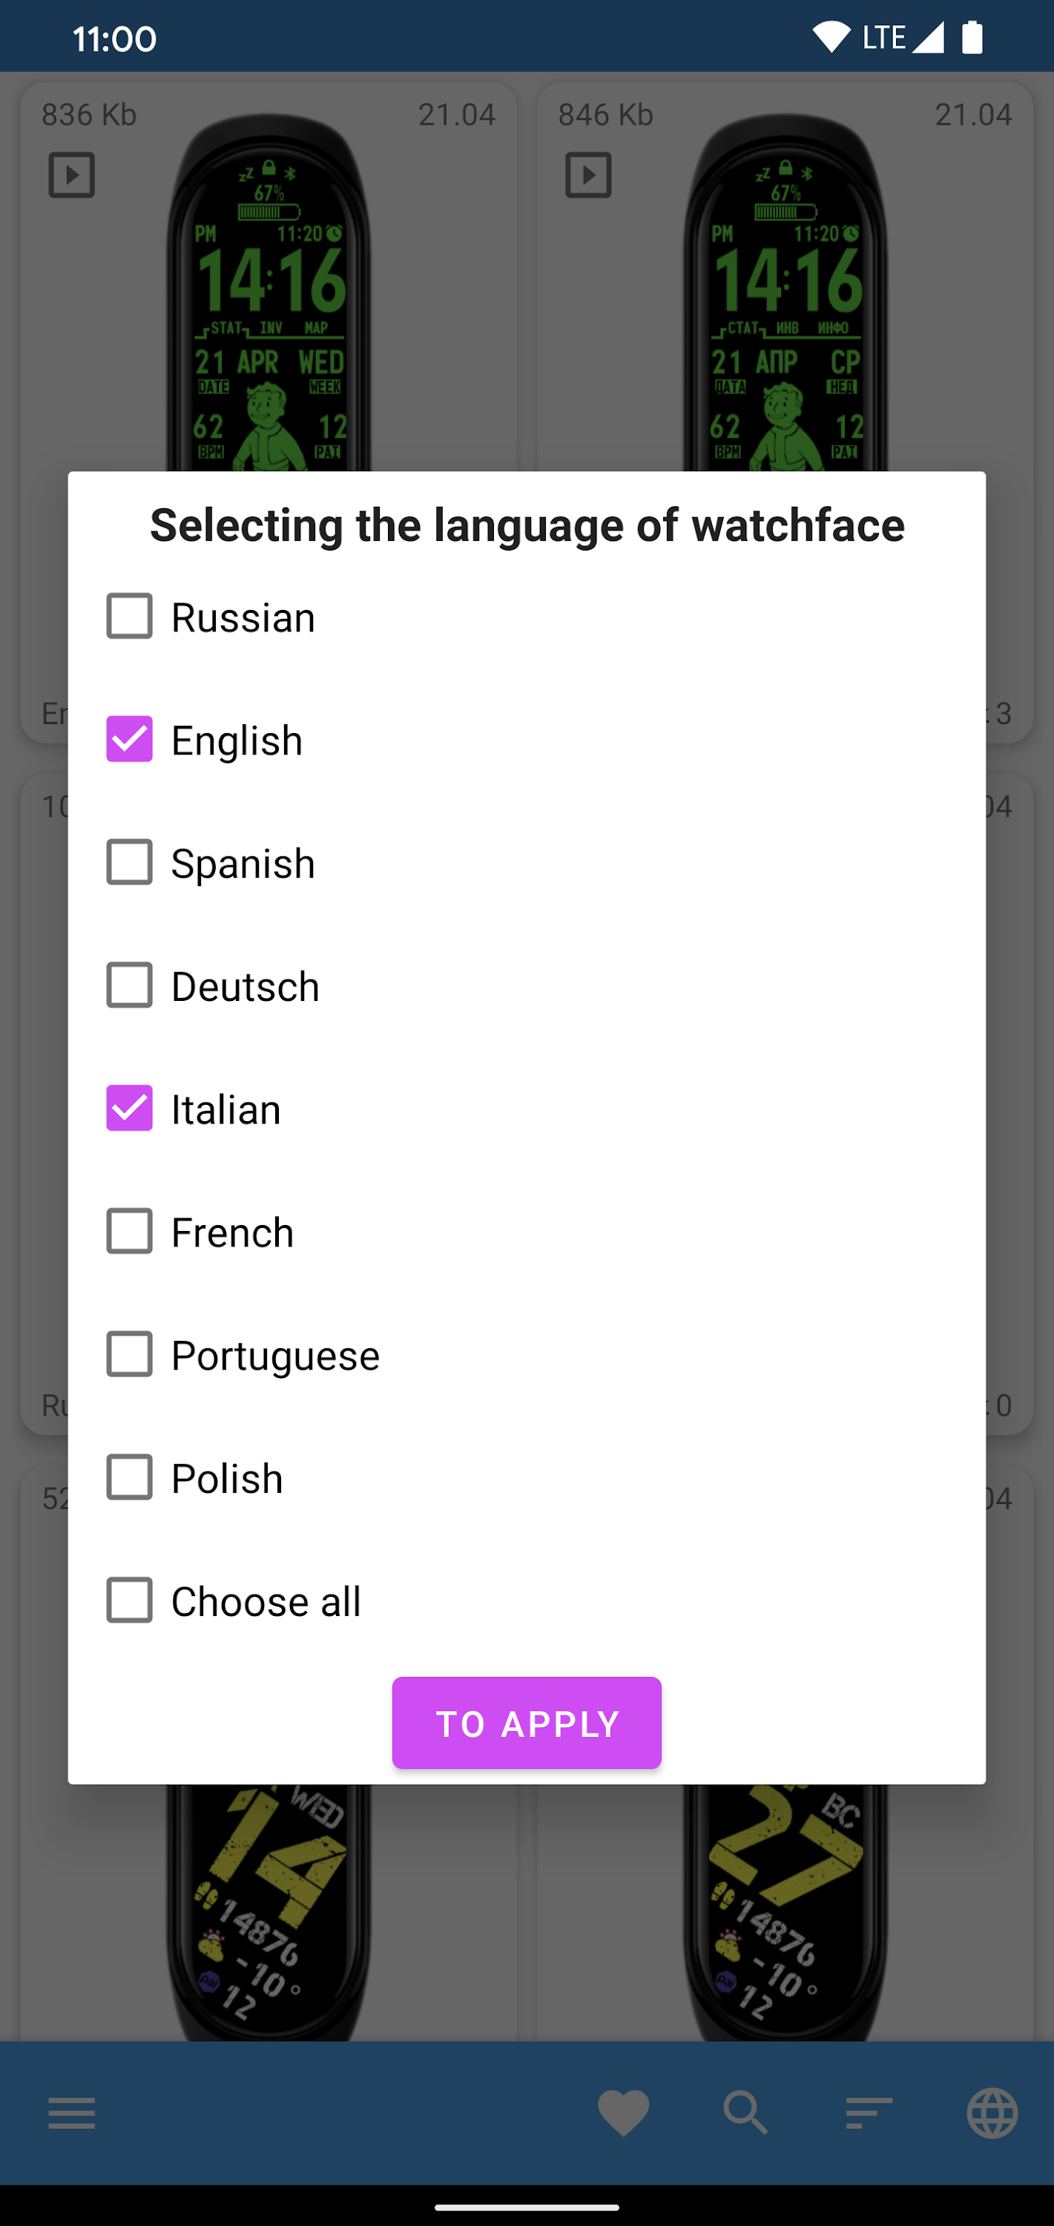This screenshot has height=2226, width=1054.
Task: Tap the yellow 27 BC watchface thumbnail
Action: pyautogui.click(x=785, y=1910)
